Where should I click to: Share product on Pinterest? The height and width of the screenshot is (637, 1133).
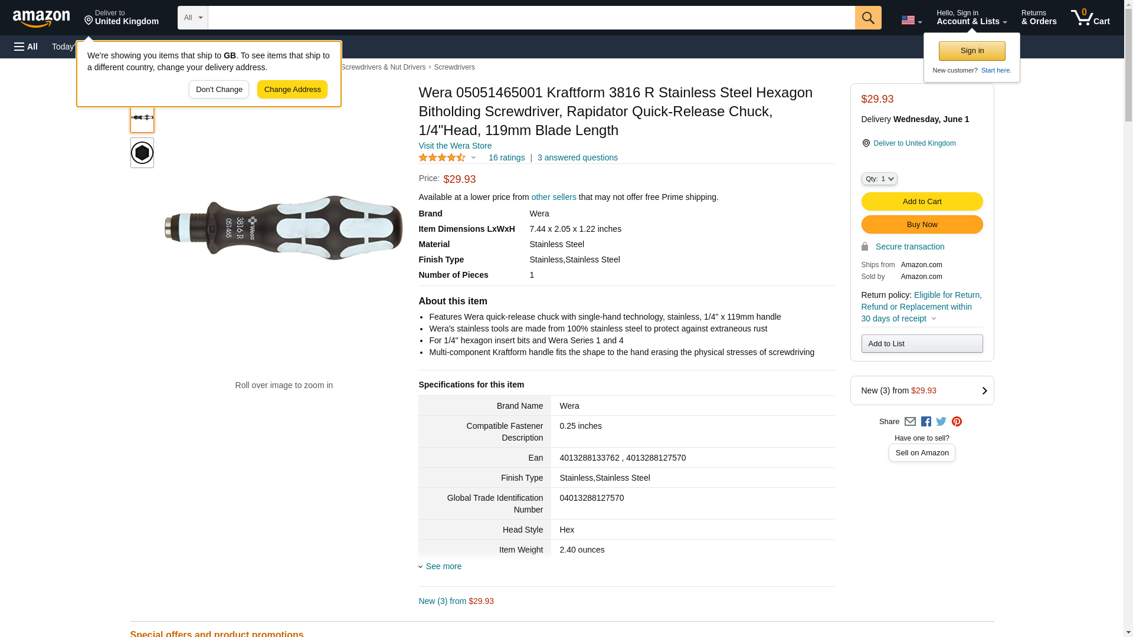click(x=957, y=422)
